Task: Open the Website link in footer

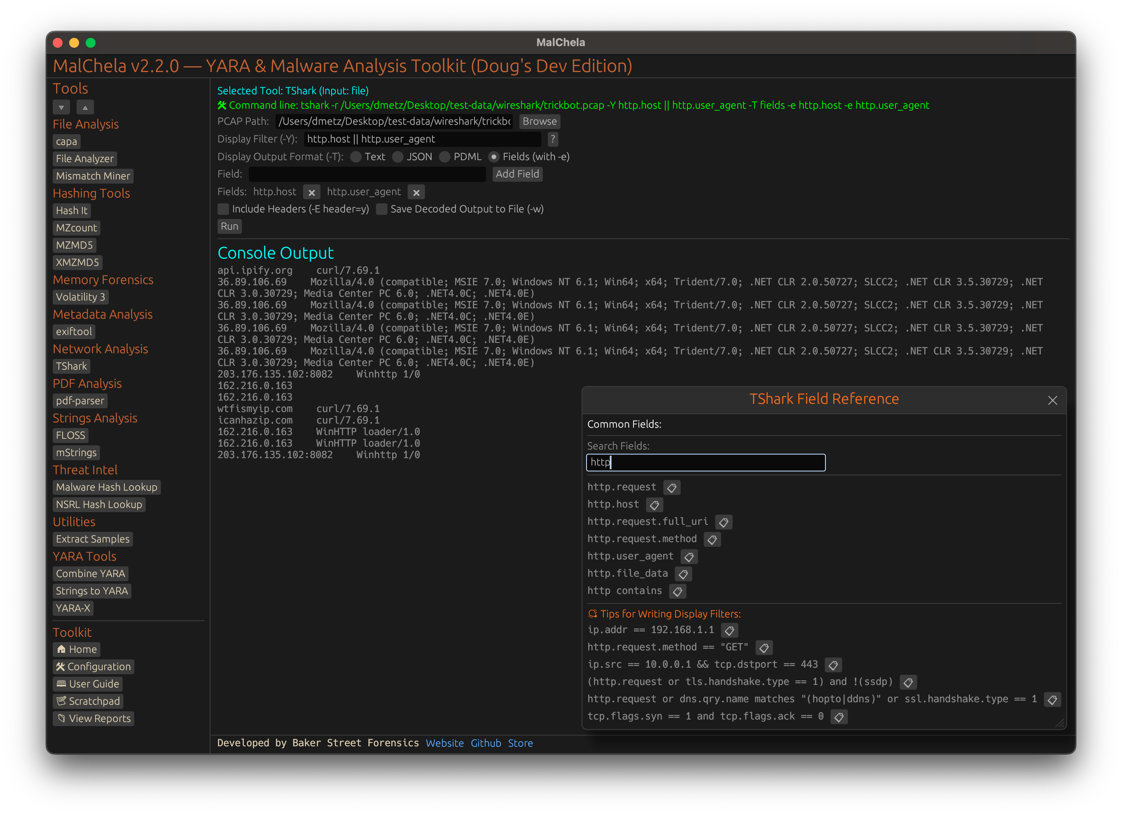Action: coord(445,743)
